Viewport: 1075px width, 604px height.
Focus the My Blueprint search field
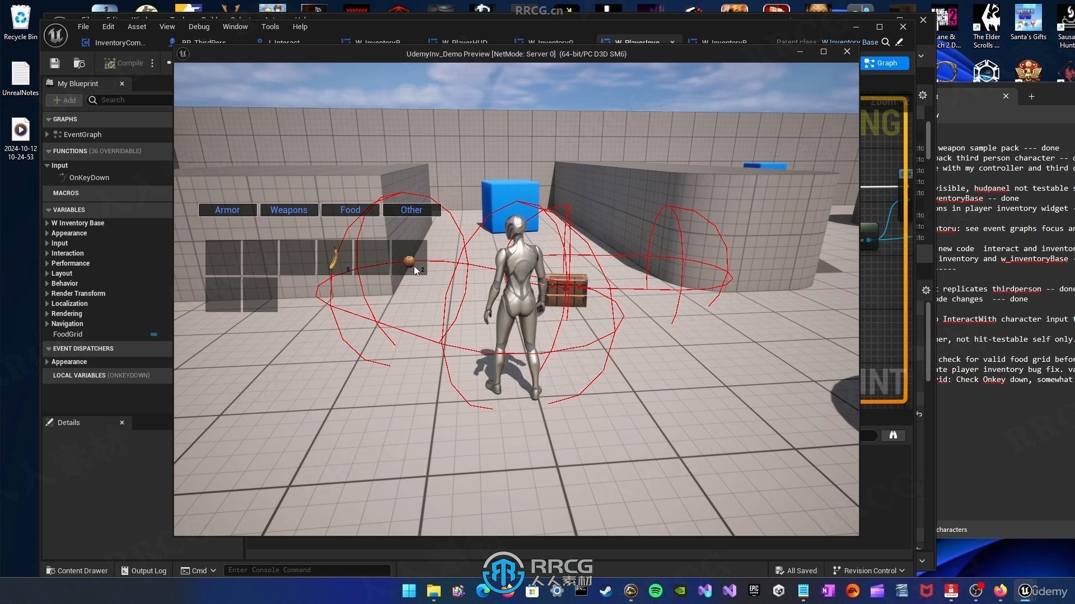[130, 100]
